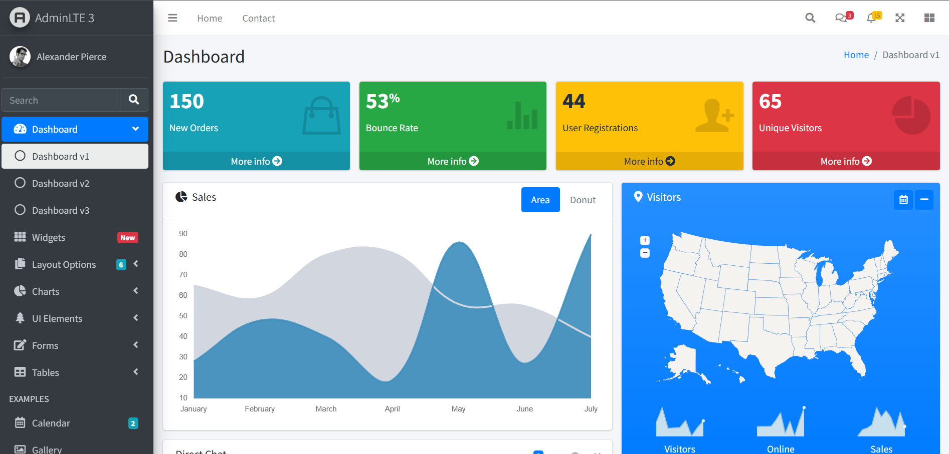
Task: Select the sidebar search magnifier button
Action: pos(133,100)
